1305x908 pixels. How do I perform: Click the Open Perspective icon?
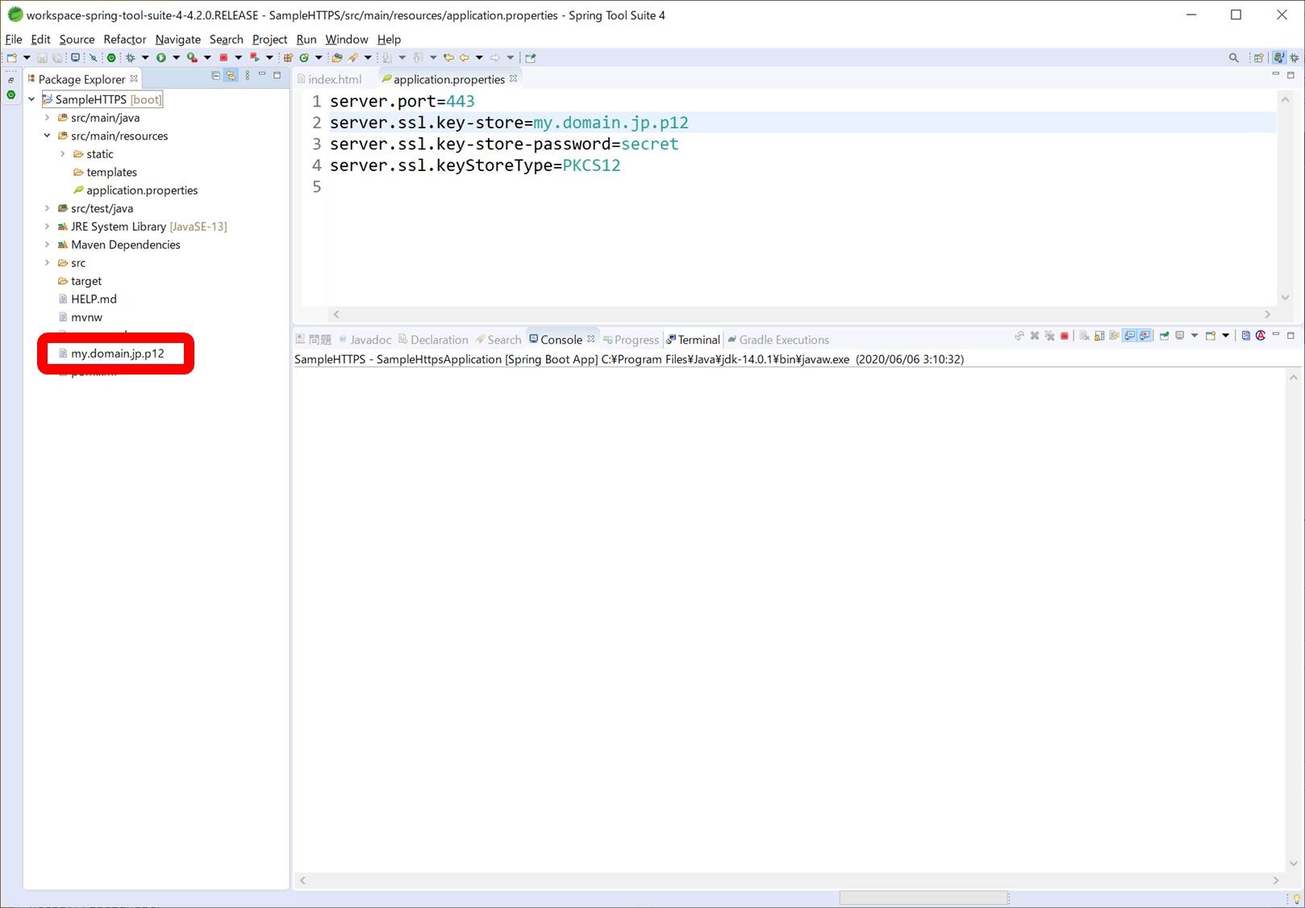click(1258, 58)
